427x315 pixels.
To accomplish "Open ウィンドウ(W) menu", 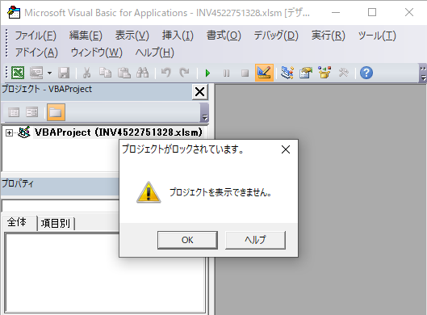I will 96,52.
